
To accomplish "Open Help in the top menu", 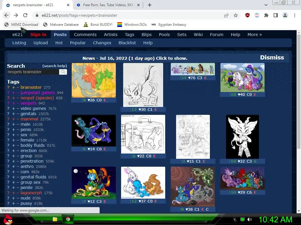I will pyautogui.click(x=235, y=35).
